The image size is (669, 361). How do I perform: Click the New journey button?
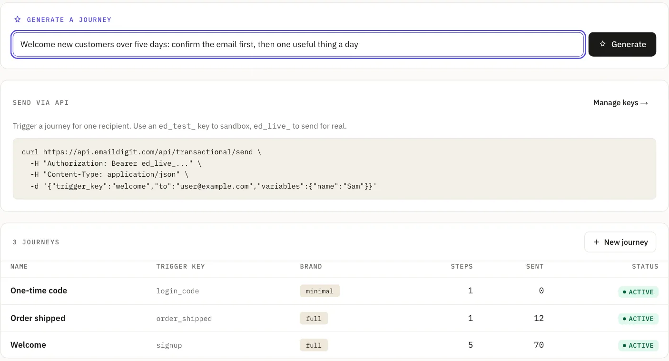pos(620,242)
